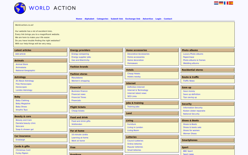248x155 pixels.
Task: Open the Financial Times link
Action: point(79,97)
